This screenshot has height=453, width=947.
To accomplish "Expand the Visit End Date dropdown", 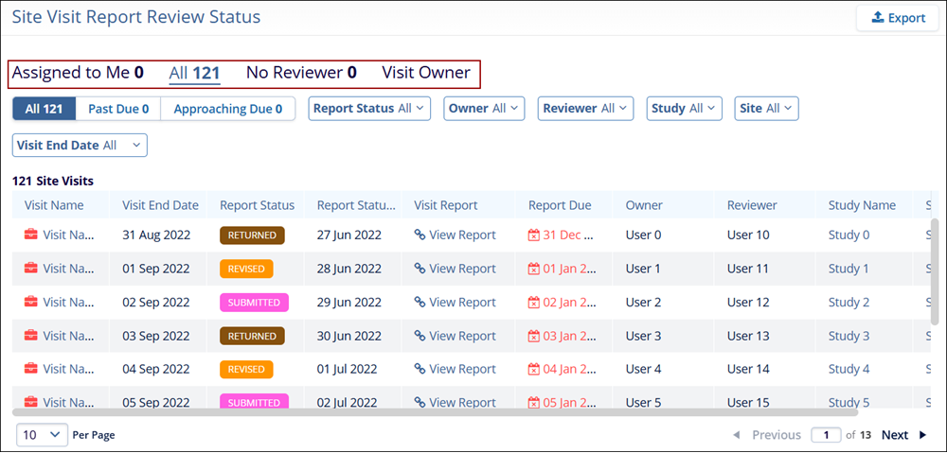I will [80, 146].
